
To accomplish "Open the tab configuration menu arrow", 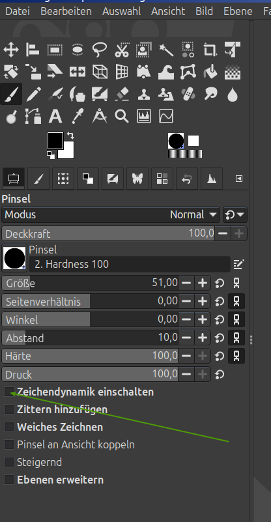I will pyautogui.click(x=239, y=179).
